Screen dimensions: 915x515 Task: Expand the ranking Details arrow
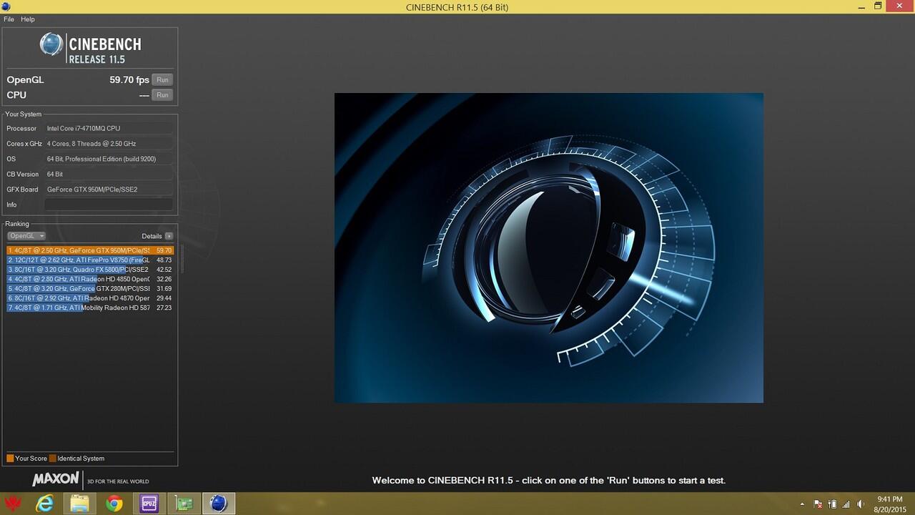pyautogui.click(x=169, y=236)
